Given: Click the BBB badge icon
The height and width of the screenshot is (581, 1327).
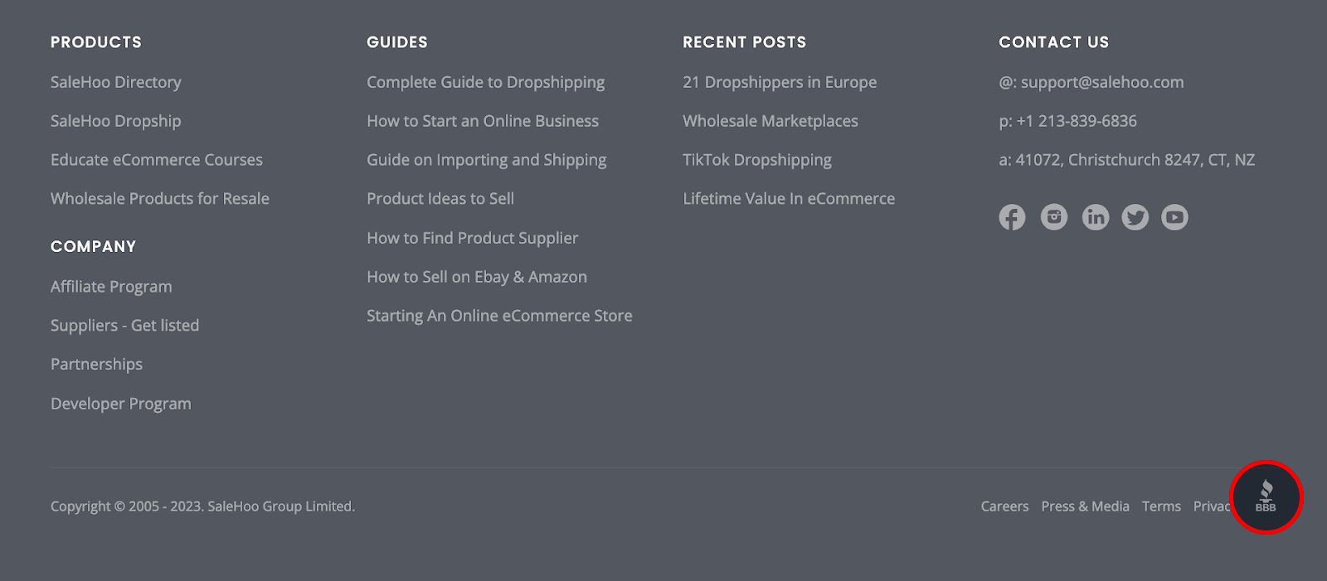Looking at the screenshot, I should point(1266,497).
